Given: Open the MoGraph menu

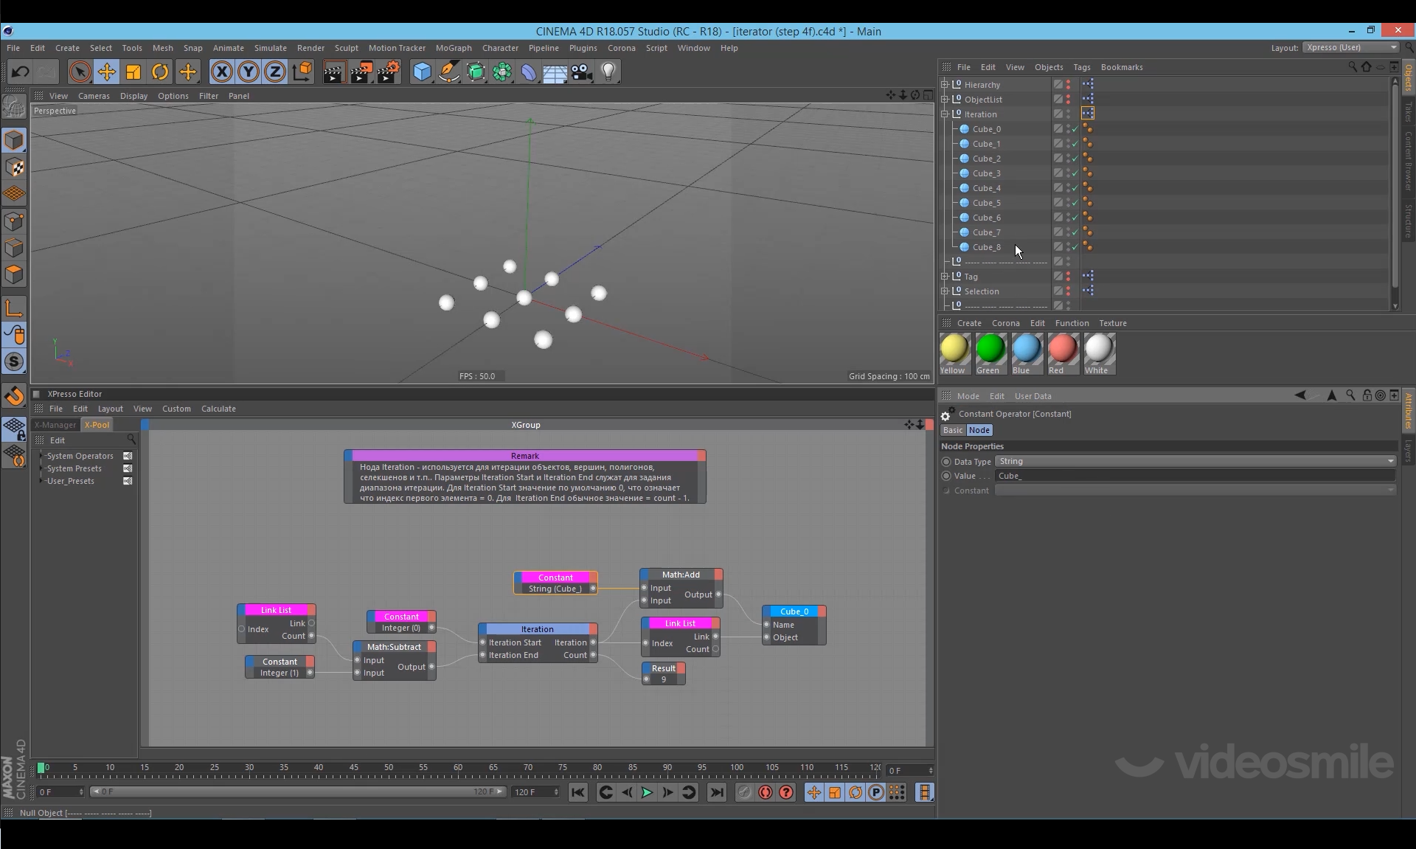Looking at the screenshot, I should (x=453, y=48).
